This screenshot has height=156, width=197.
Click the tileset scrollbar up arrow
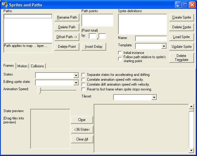point(191,107)
